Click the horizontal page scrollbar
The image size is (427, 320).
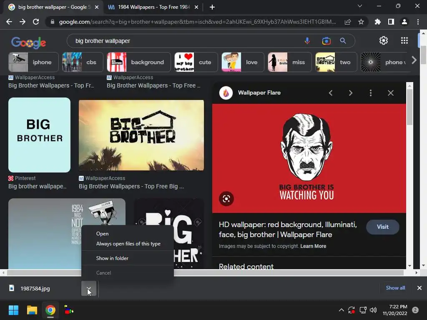click(206, 272)
